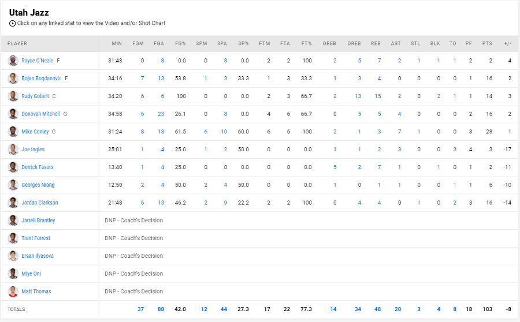Open Donovan Mitchell player link
This screenshot has width=520, height=322.
click(x=41, y=114)
